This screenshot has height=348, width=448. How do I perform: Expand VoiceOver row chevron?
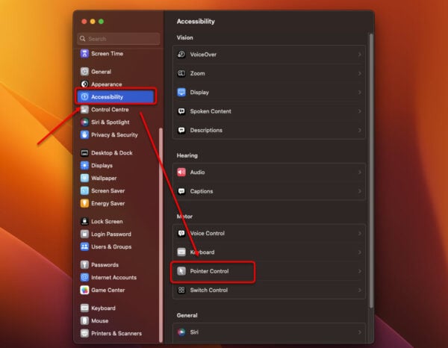[360, 55]
